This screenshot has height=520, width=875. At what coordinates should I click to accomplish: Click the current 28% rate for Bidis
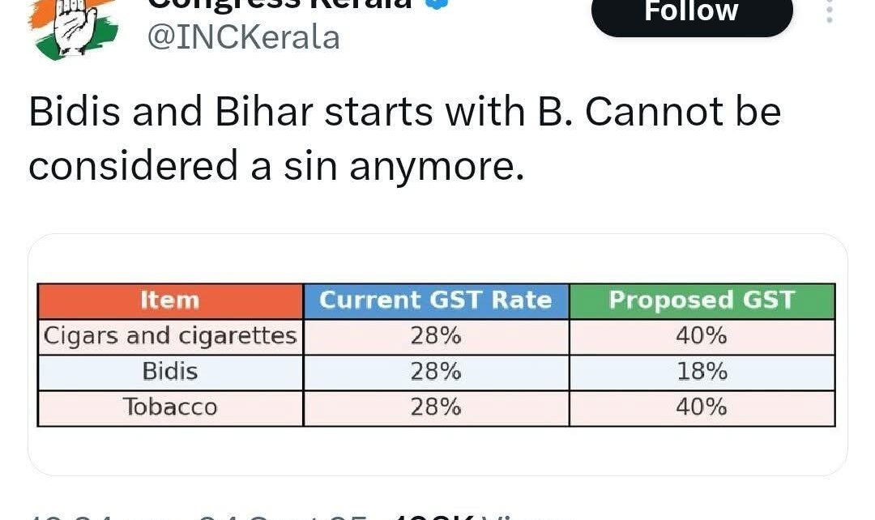tap(436, 372)
